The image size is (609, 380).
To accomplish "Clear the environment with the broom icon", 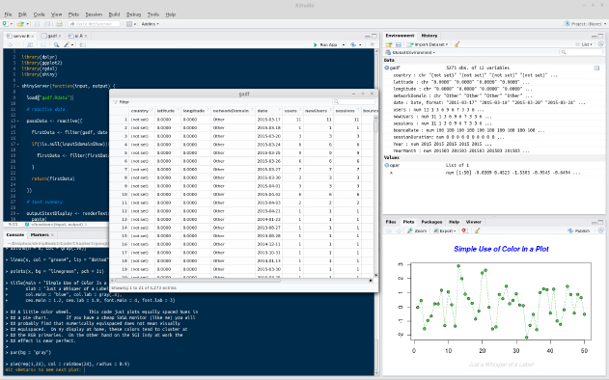I will click(457, 44).
